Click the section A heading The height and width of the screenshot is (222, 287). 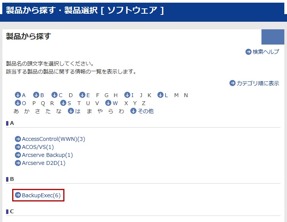12,123
